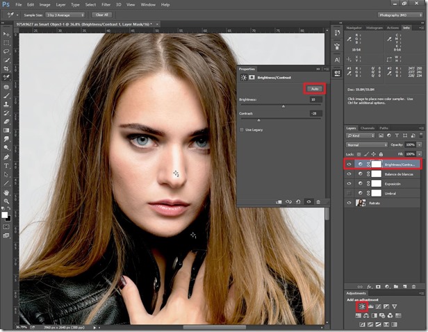Create a new group folder
Viewport: 428px width, 332px height.
396,287
